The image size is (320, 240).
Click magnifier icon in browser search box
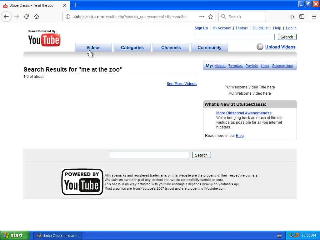click(x=224, y=17)
